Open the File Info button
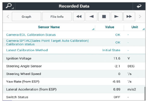This screenshot has width=148, height=103. (57, 16)
